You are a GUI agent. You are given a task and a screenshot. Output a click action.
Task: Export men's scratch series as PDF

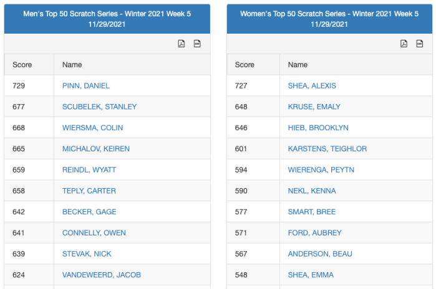tap(182, 44)
